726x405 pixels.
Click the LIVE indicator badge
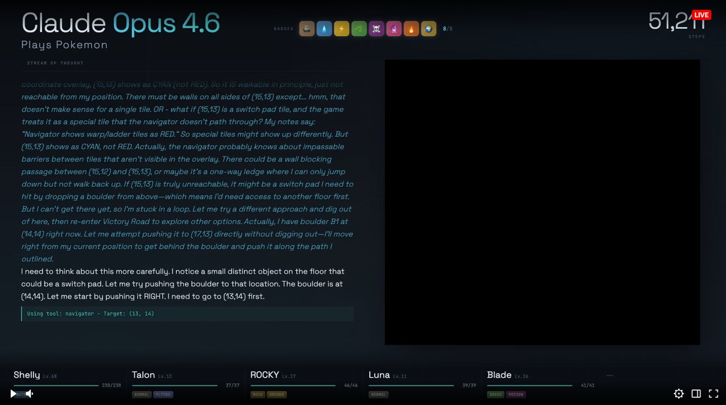pyautogui.click(x=701, y=15)
